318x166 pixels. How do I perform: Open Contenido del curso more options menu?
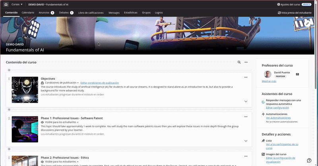(x=246, y=62)
